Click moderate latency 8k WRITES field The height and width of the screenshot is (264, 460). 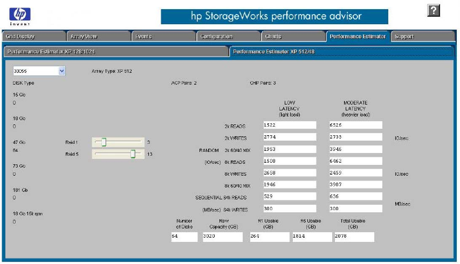356,173
